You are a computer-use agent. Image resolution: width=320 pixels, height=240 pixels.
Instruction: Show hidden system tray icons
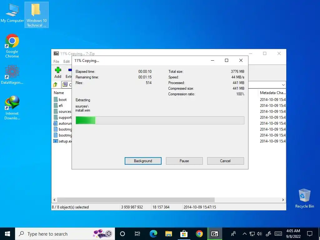[245, 234]
